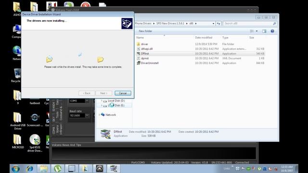Image resolution: width=308 pixels, height=173 pixels.
Task: Select Network in navigation tree
Action: tap(111, 115)
